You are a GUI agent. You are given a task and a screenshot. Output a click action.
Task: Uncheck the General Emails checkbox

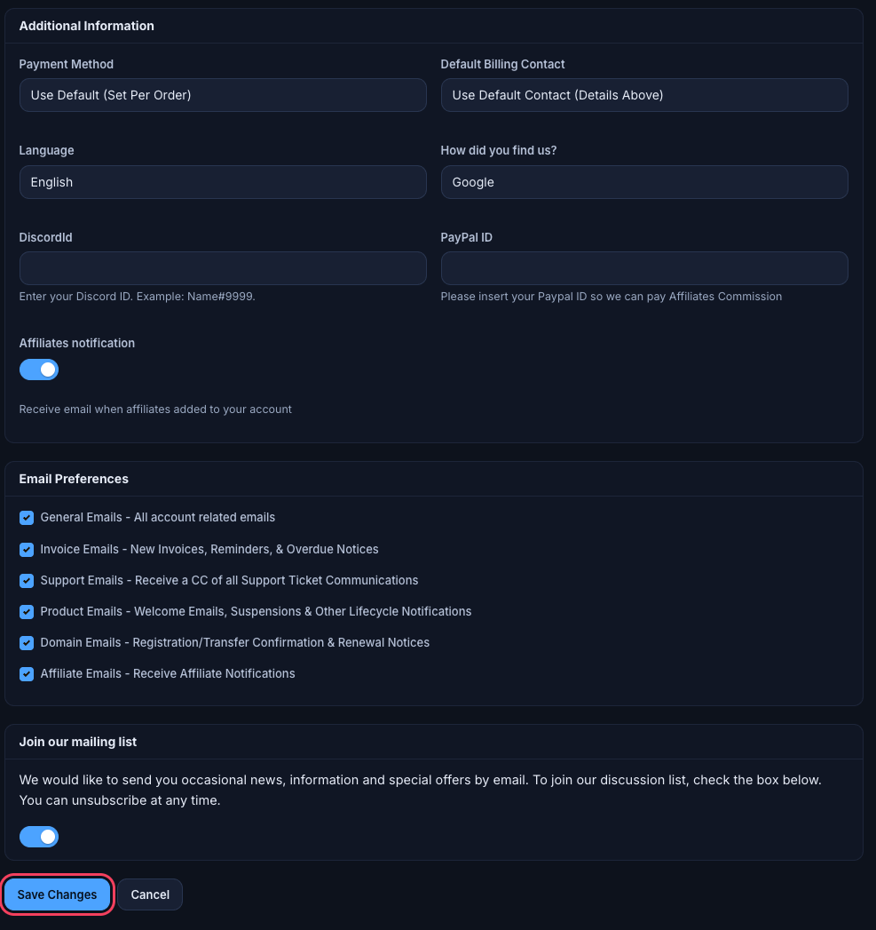tap(27, 518)
